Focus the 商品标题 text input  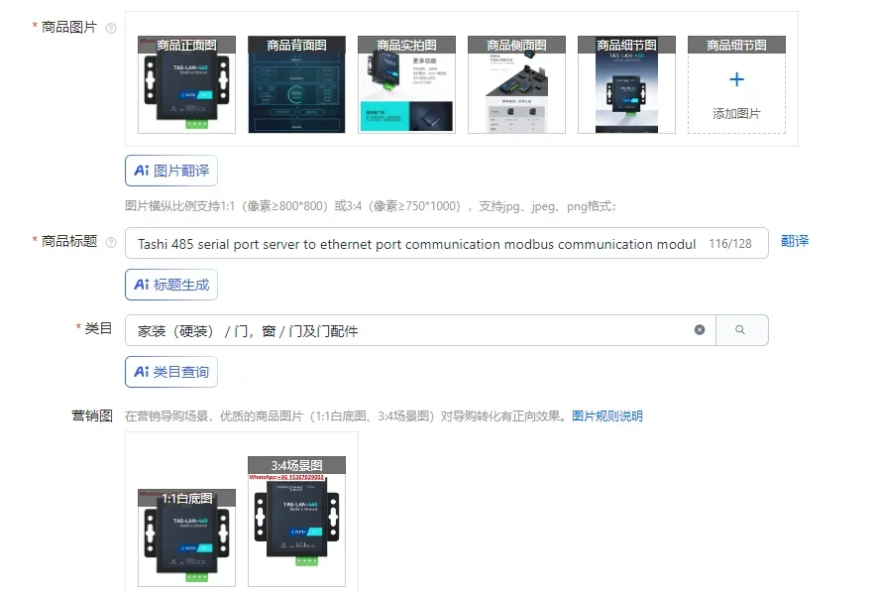point(446,243)
